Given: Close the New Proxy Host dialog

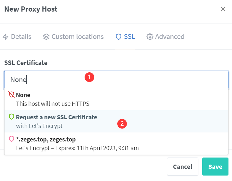Looking at the screenshot, I should point(223,9).
